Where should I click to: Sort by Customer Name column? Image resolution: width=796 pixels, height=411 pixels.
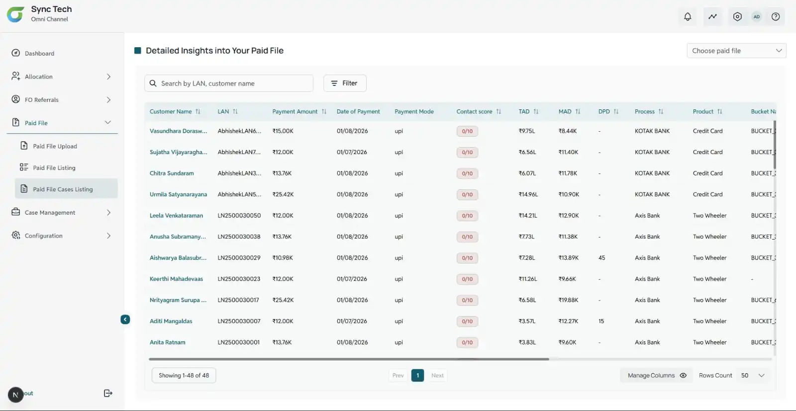pos(198,112)
